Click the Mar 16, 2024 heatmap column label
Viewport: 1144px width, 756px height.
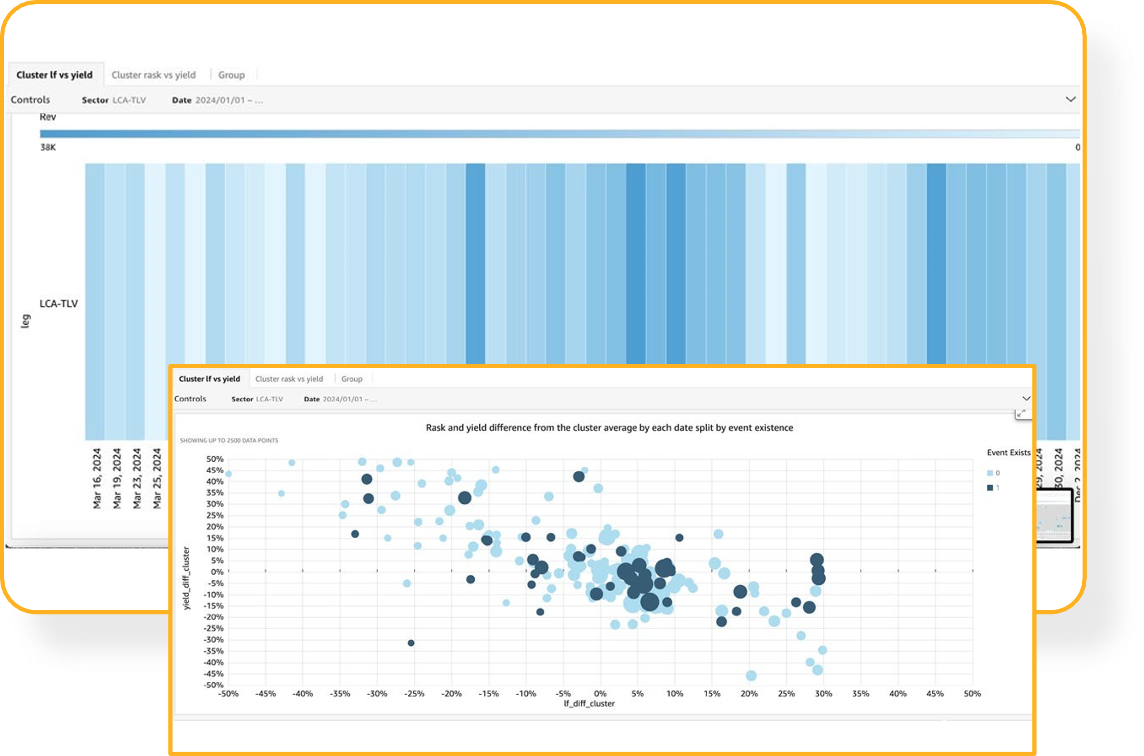(x=97, y=478)
